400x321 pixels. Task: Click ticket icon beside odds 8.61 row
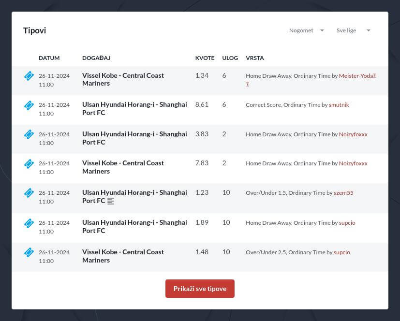(x=29, y=105)
